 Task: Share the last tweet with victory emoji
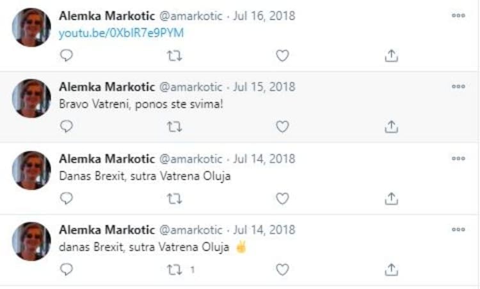click(x=391, y=270)
